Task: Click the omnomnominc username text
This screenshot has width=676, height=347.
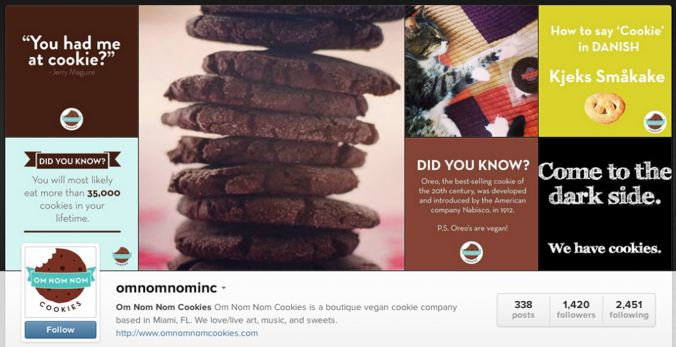Action: pos(166,288)
